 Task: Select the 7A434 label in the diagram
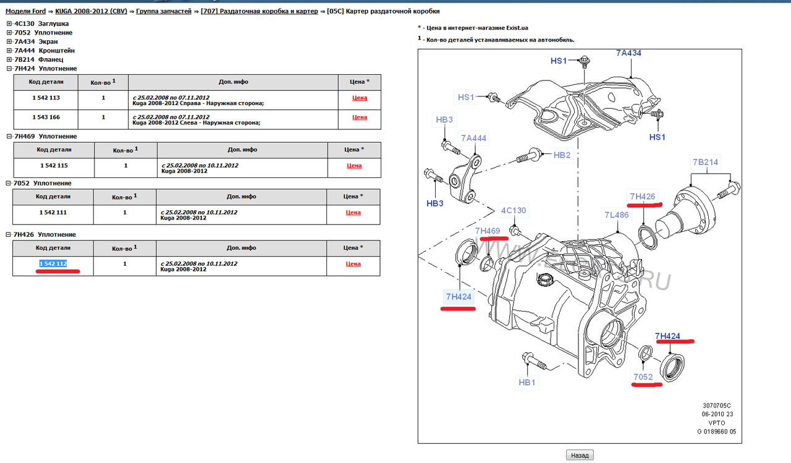pos(628,53)
